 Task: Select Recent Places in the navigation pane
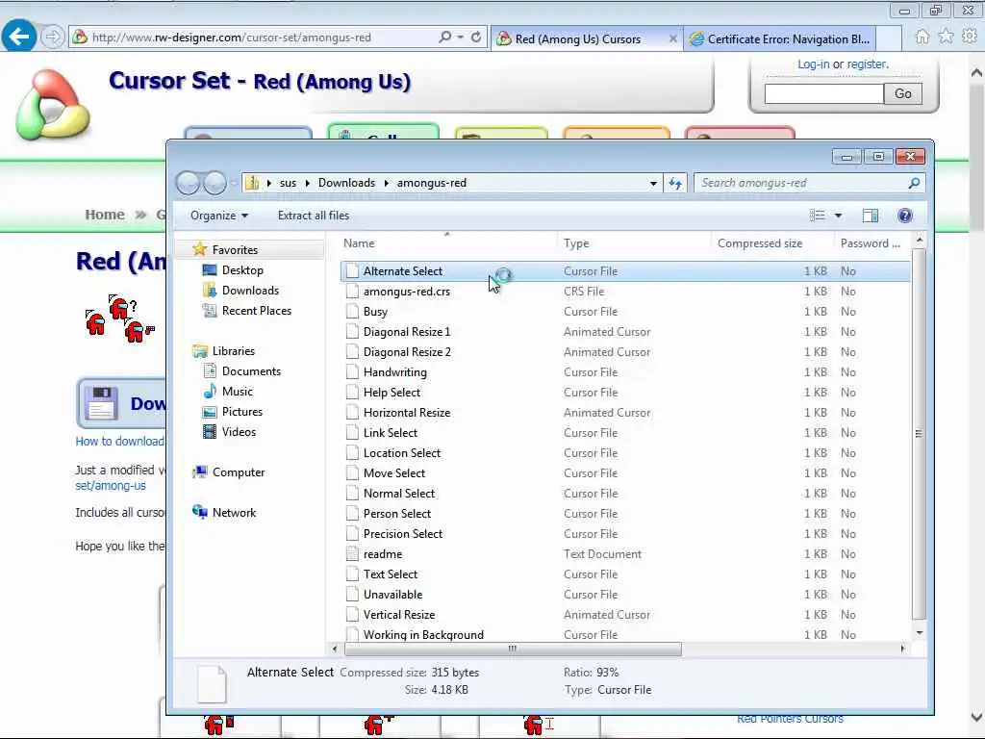[x=256, y=311]
